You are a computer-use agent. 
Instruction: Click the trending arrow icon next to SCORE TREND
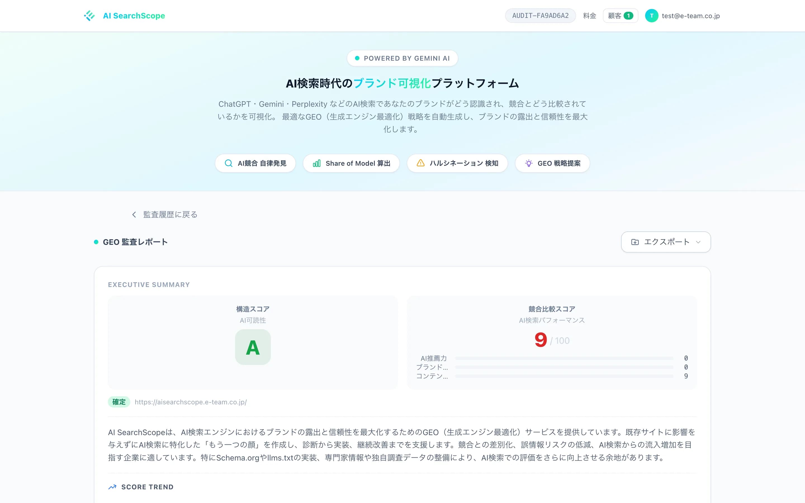(x=112, y=487)
